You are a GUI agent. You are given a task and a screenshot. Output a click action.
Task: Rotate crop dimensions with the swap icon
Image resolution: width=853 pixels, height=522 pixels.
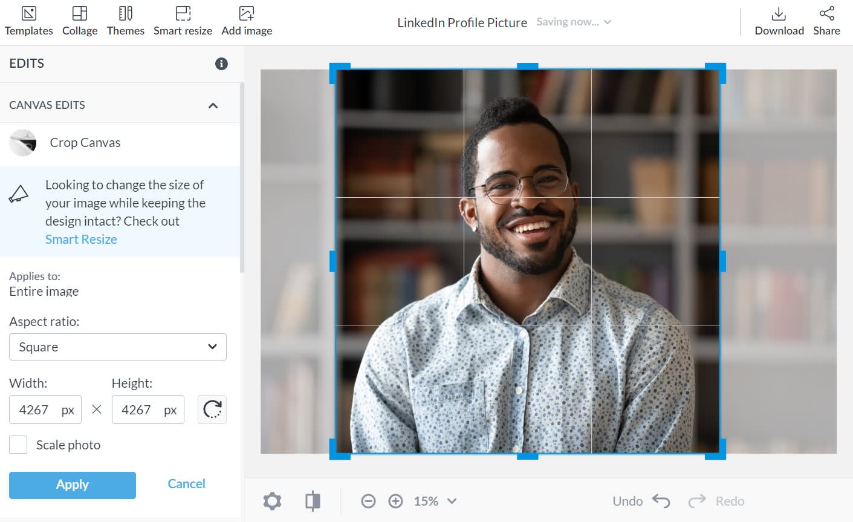click(212, 409)
